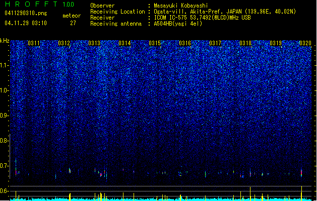
Task: Click the Ogata-vill. Akita-Pref. JAPAN location text
Action: pyautogui.click(x=225, y=12)
